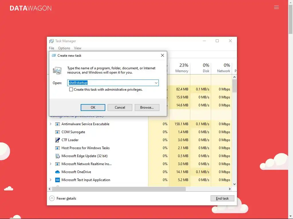Click the Fewer details arrow icon
Screen dimensions: 293x219
(x=52, y=198)
